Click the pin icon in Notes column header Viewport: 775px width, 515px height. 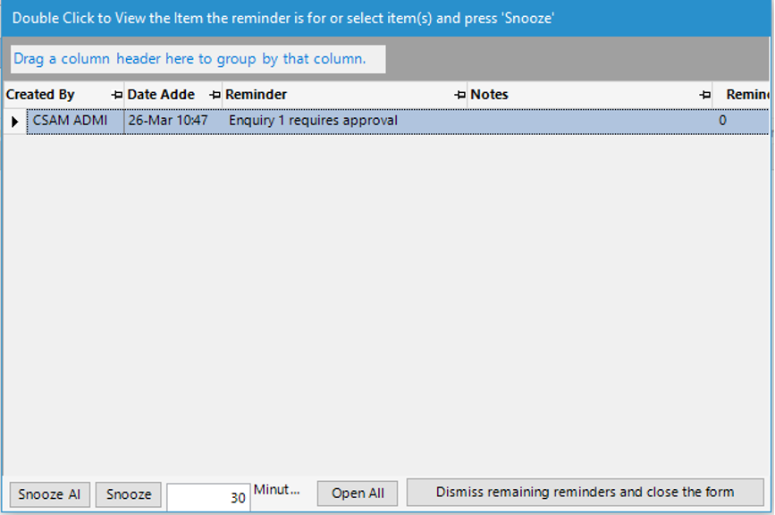point(704,95)
